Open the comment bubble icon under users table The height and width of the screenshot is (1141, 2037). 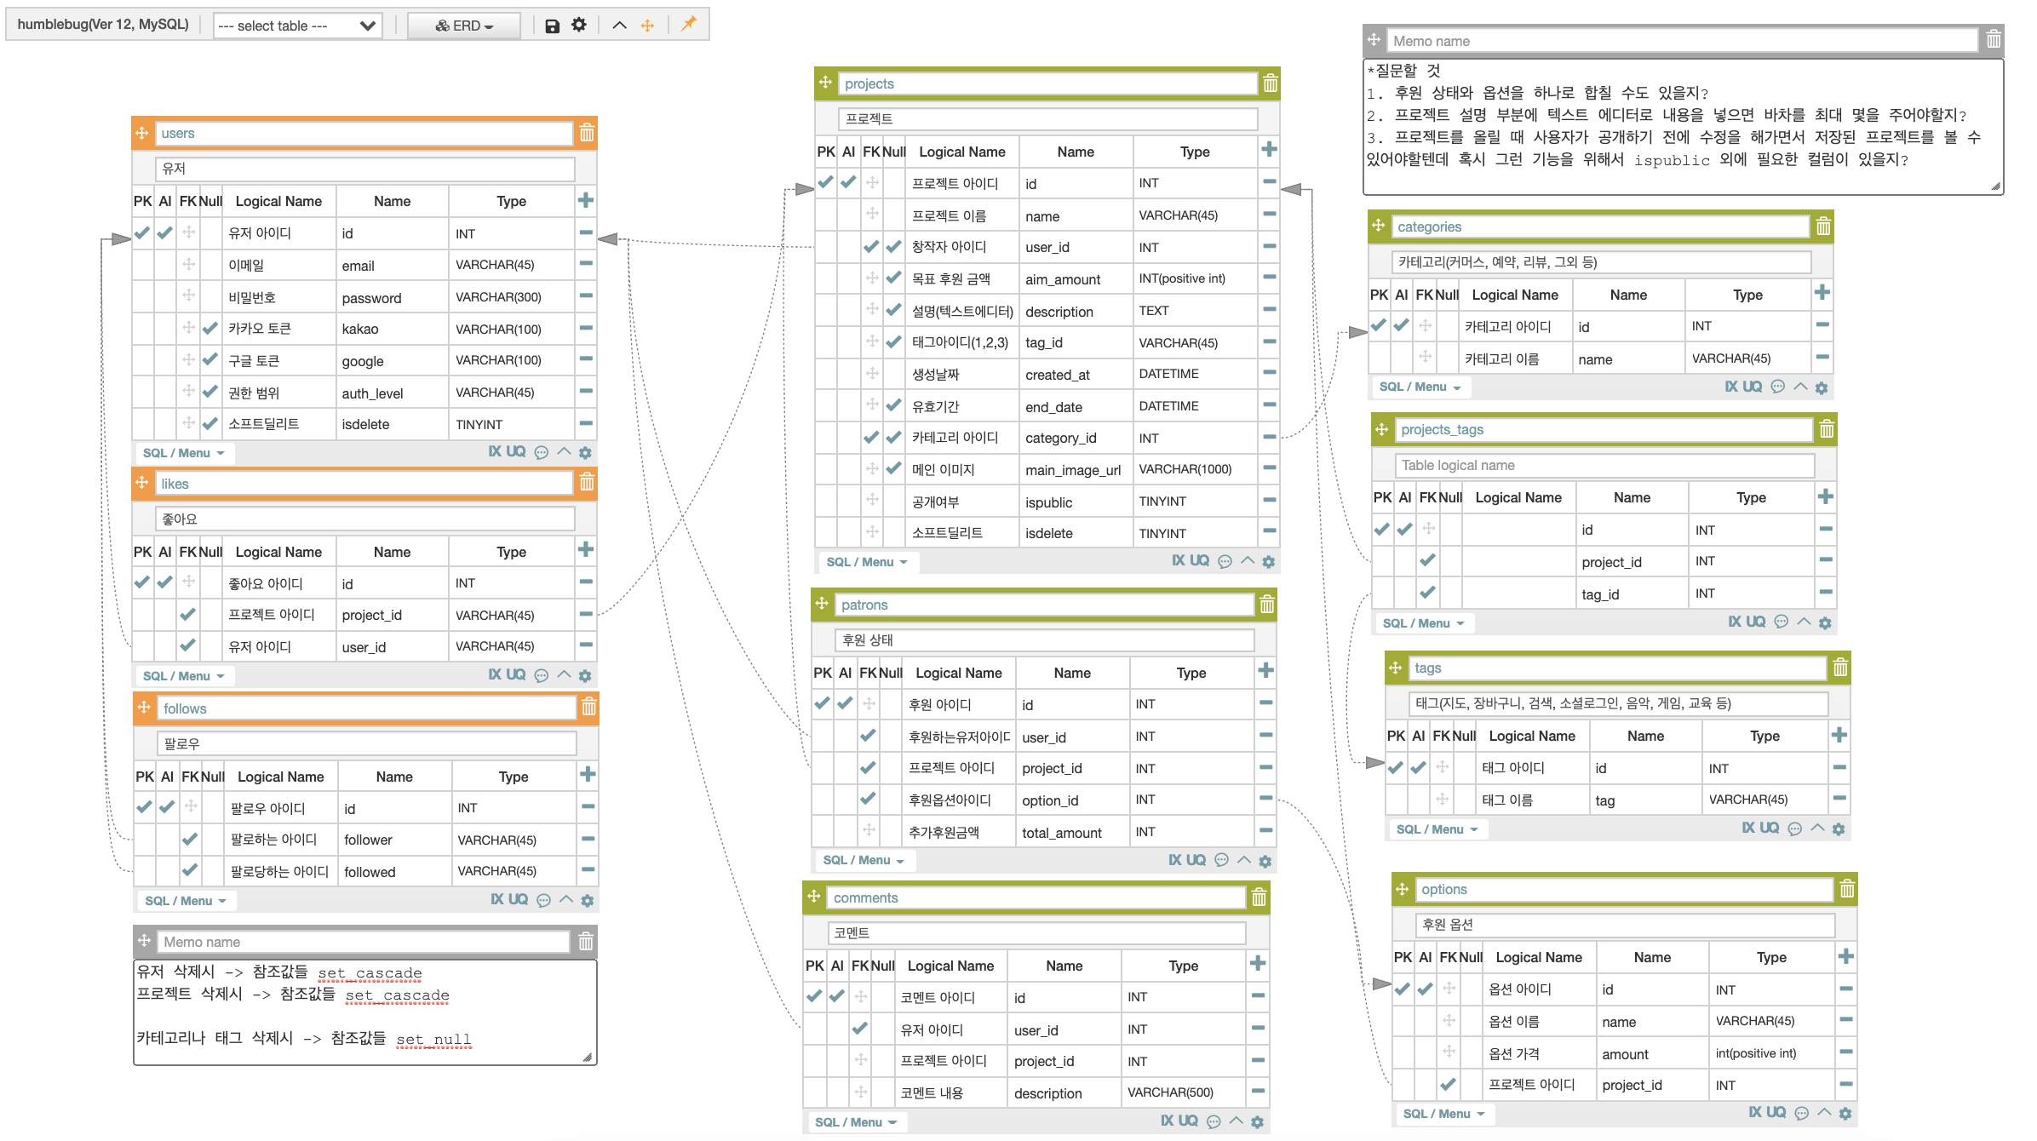pos(541,453)
